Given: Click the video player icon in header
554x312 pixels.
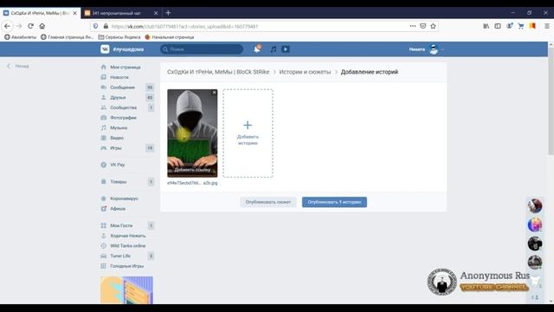Looking at the screenshot, I should click(x=286, y=49).
